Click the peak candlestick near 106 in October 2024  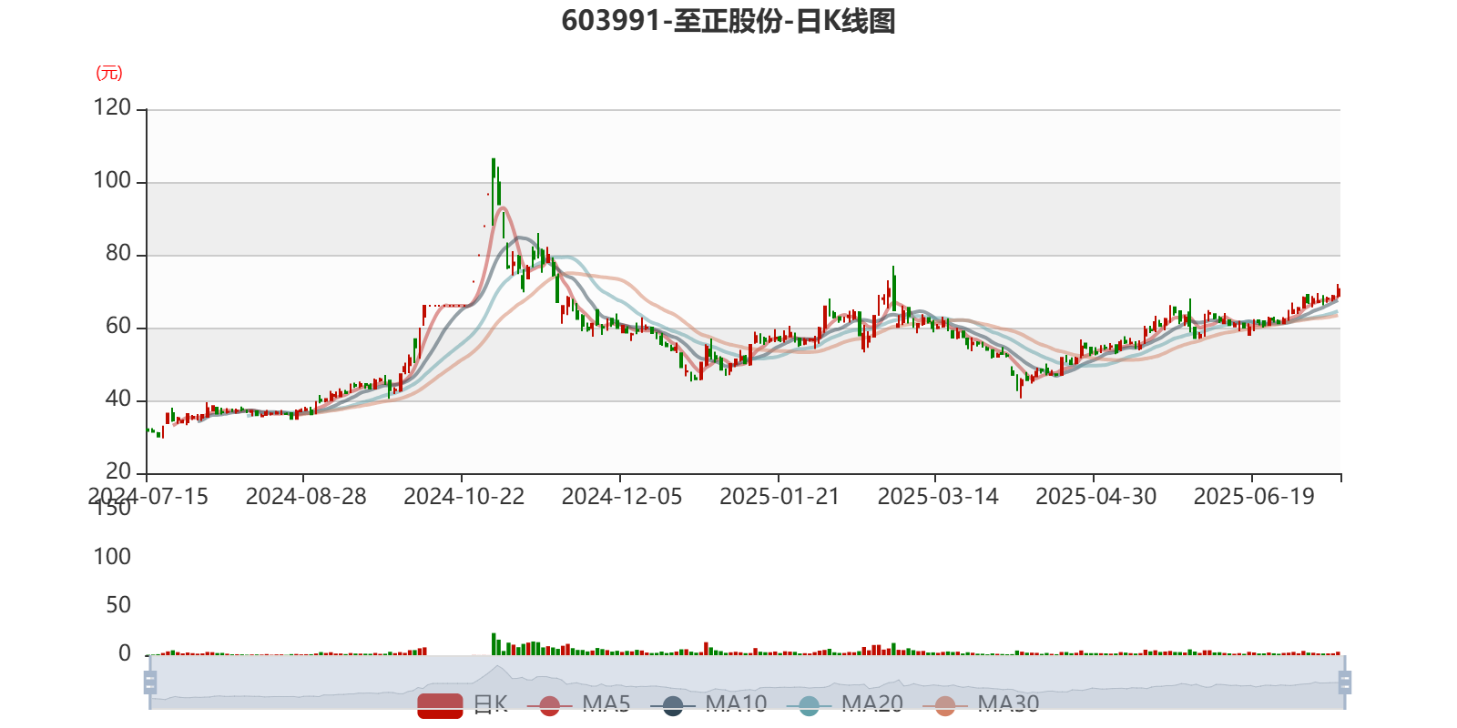point(494,191)
